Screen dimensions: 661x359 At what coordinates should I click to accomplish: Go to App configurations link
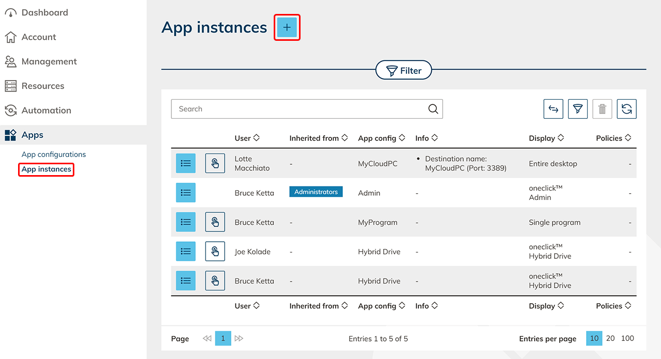point(54,154)
